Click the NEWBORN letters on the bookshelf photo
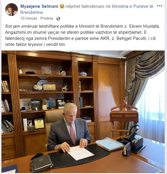Viewport: 167px width, 174px height. [25, 90]
